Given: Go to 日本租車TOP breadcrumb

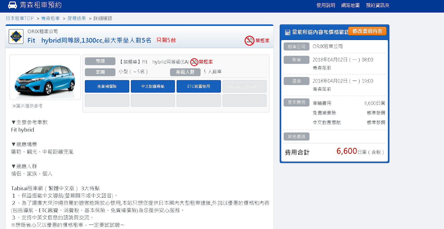Looking at the screenshot, I should pos(20,18).
